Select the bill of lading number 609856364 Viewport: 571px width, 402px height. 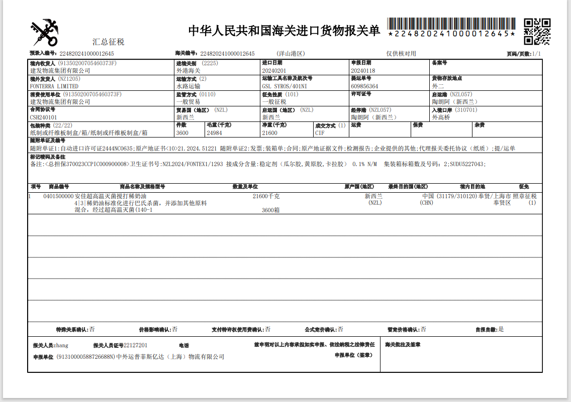(364, 86)
